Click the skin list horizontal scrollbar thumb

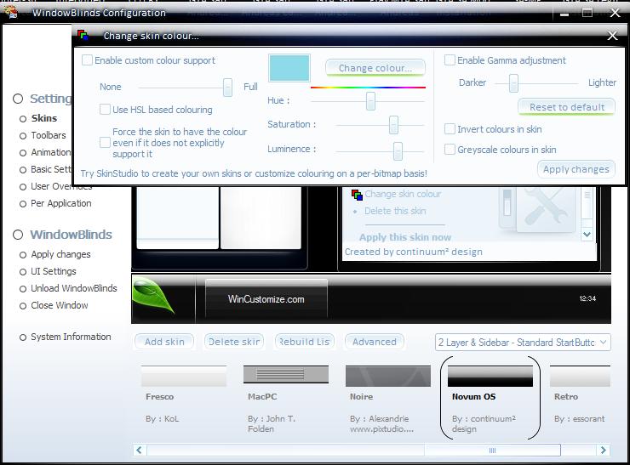(x=492, y=451)
